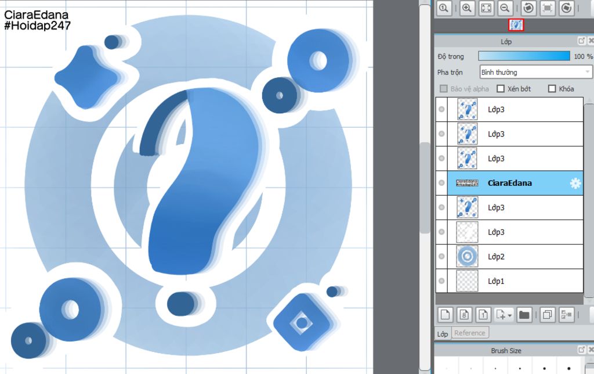This screenshot has height=374, width=594.
Task: Rotate canvas clockwise icon
Action: pos(566,8)
